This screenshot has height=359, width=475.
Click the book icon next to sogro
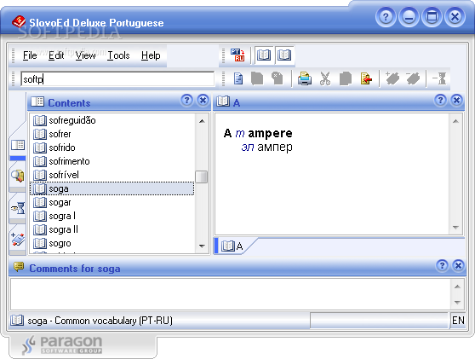40,243
